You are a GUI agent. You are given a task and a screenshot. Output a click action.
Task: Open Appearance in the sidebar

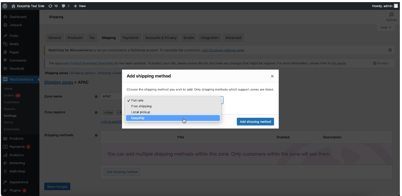click(x=19, y=182)
